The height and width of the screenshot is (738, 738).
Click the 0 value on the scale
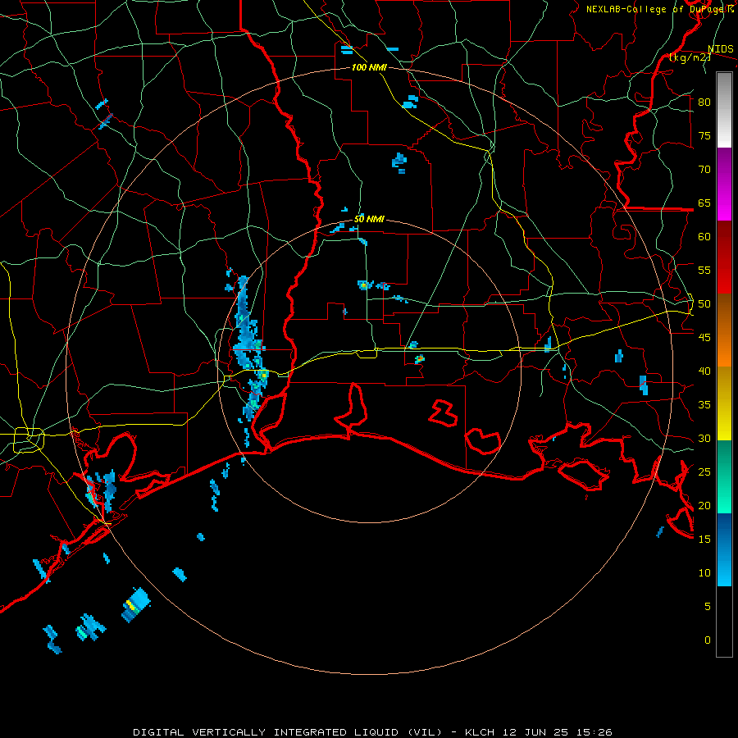(x=708, y=640)
